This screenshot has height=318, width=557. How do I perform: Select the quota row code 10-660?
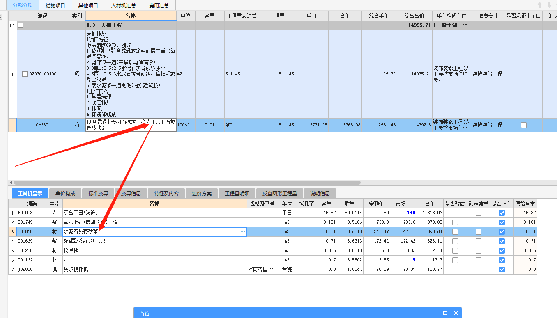click(41, 125)
